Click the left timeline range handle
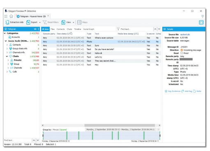 tap(43, 135)
